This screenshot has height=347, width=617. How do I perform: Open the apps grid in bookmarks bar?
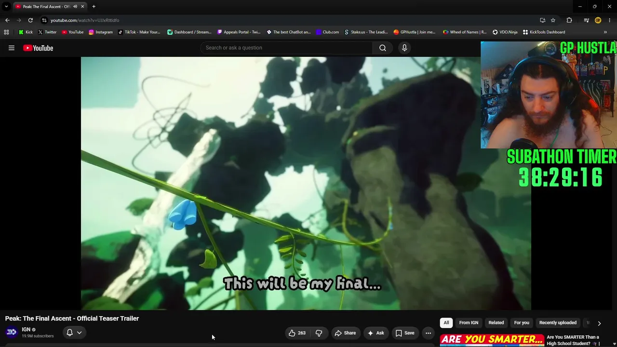tap(6, 32)
